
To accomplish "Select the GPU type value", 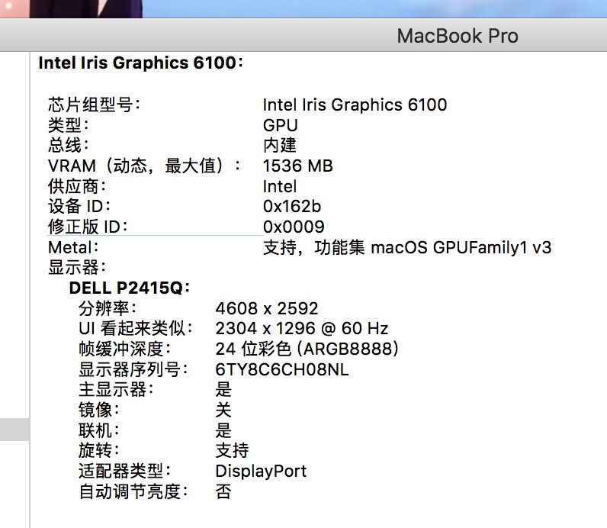I will (x=281, y=125).
